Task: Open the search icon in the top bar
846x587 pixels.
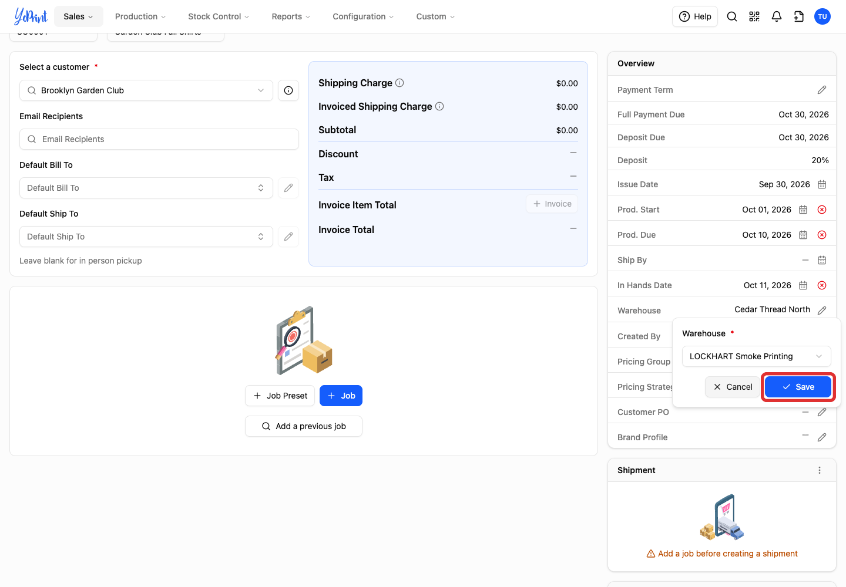Action: click(732, 16)
